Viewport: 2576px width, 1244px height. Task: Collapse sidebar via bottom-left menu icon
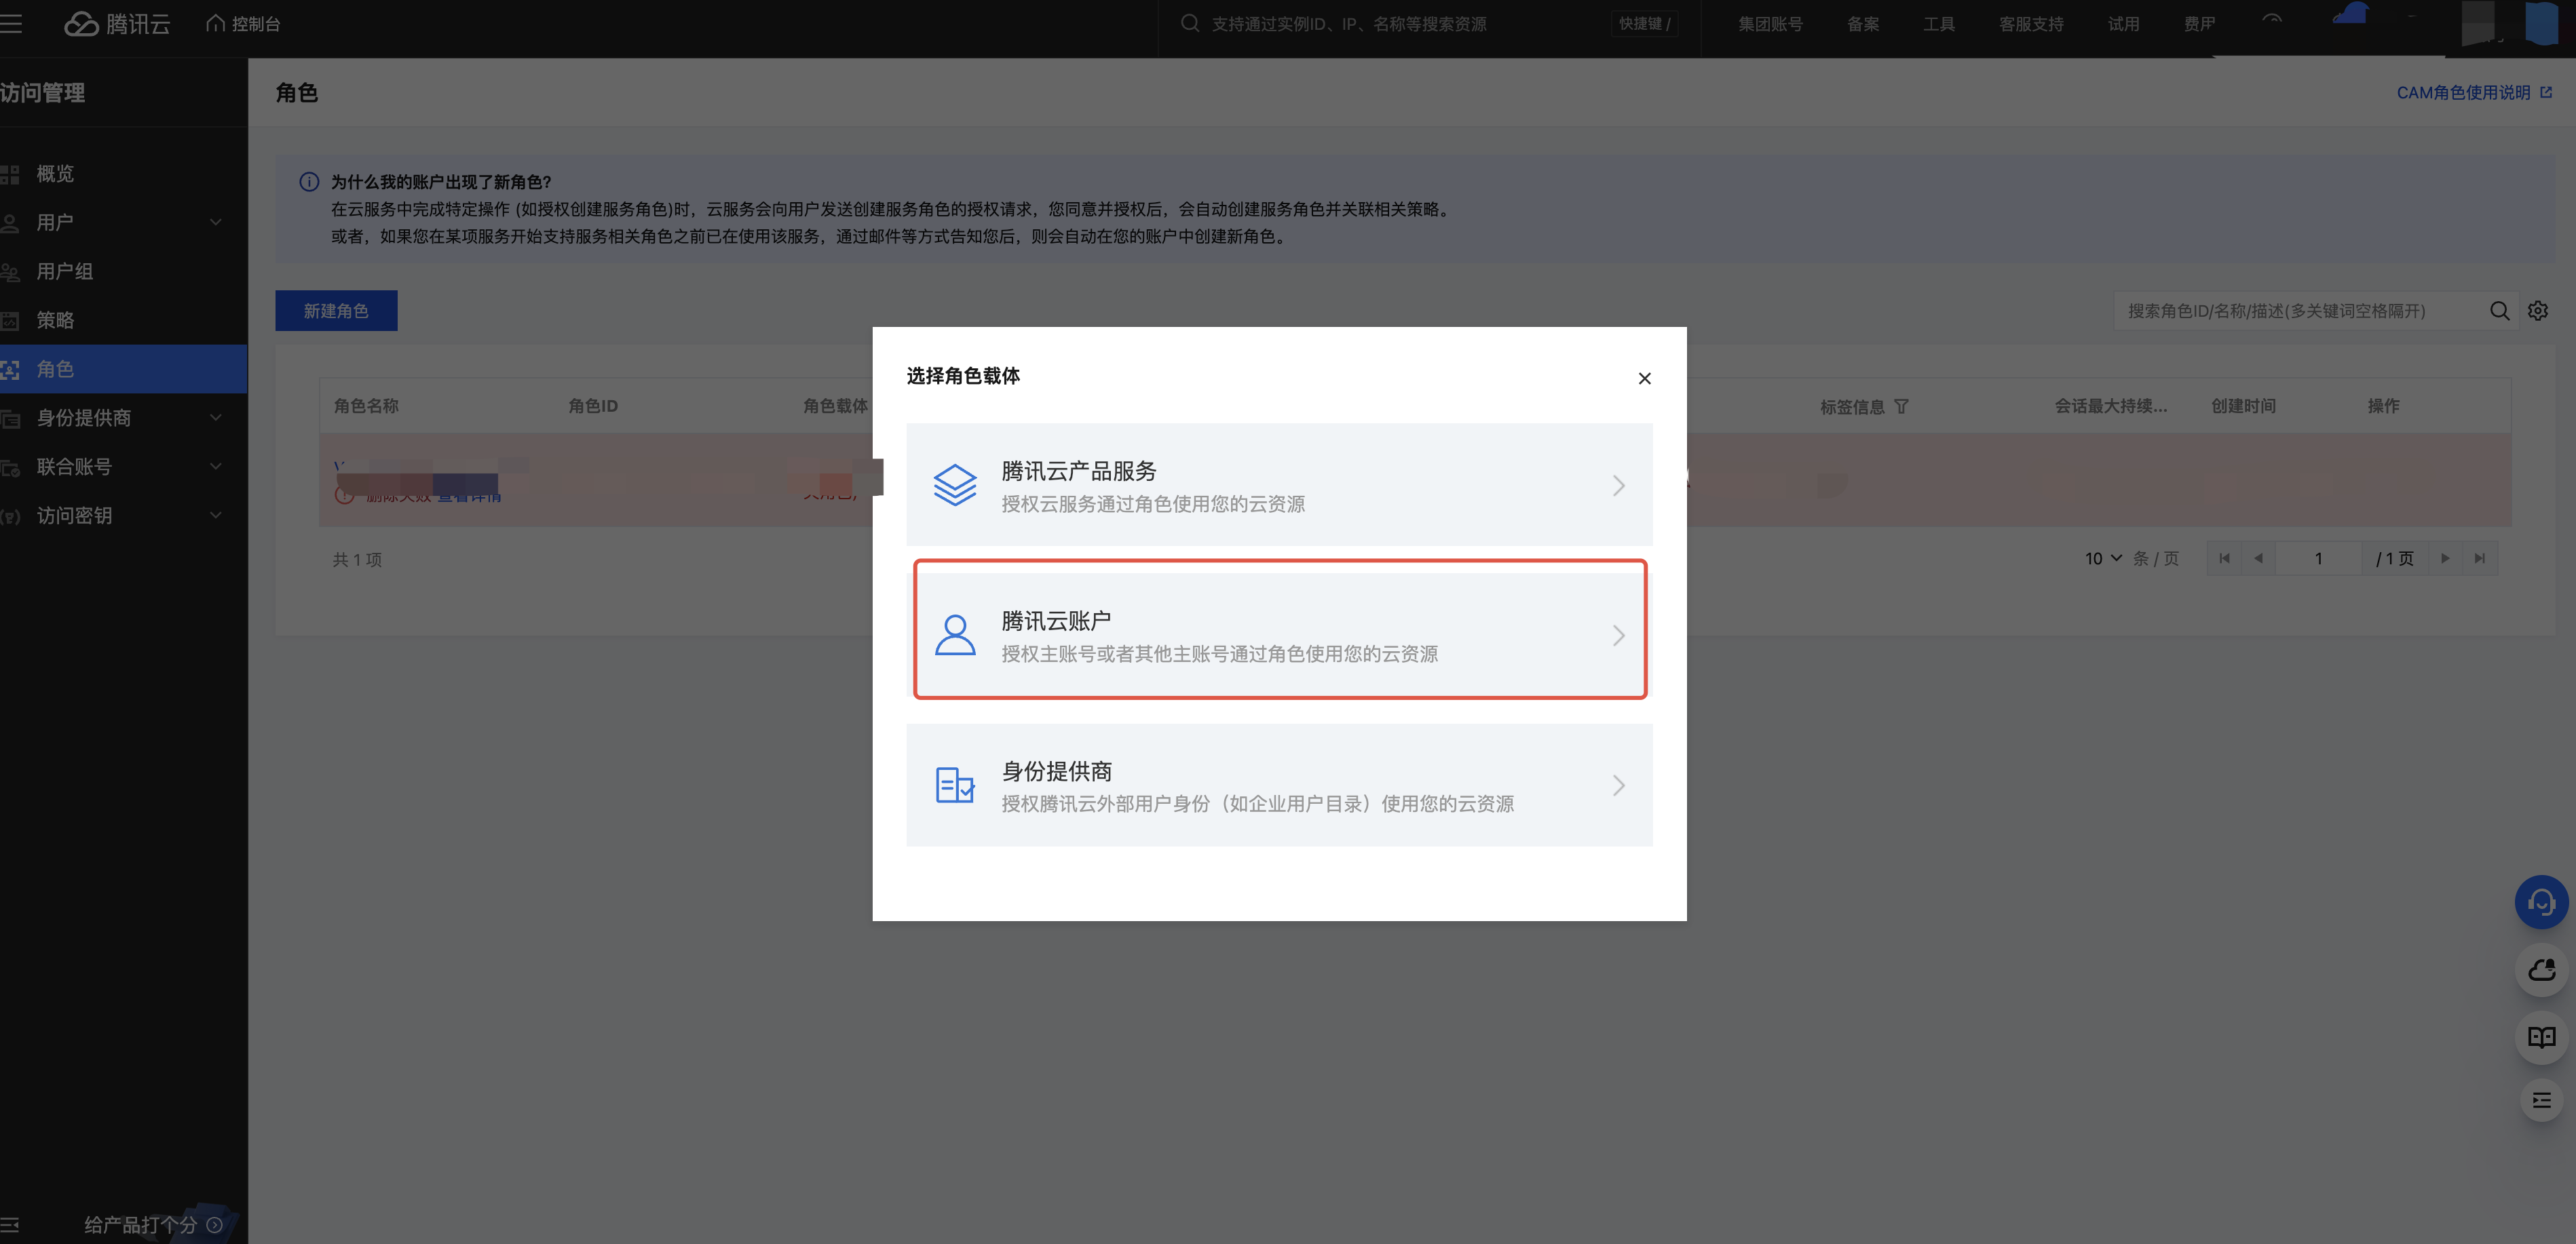(x=10, y=1224)
